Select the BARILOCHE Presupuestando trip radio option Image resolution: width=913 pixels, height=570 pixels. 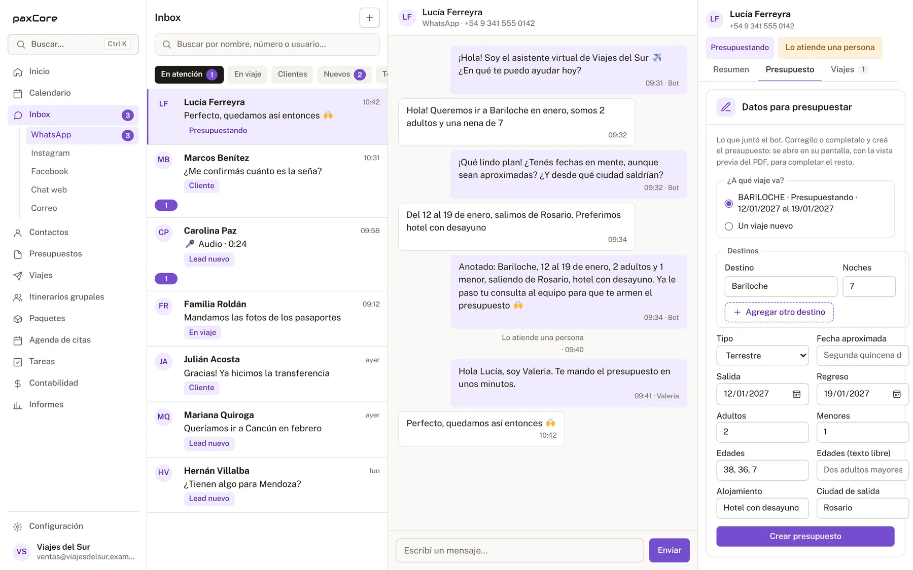[x=729, y=203]
